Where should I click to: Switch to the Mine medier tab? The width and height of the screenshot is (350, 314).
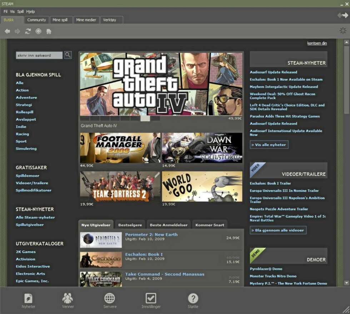pos(86,20)
